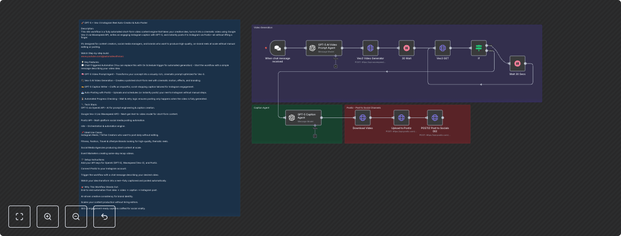Screen dimensions: 621x236
Task: Select the Veo3 GET globe node
Action: pyautogui.click(x=442, y=48)
